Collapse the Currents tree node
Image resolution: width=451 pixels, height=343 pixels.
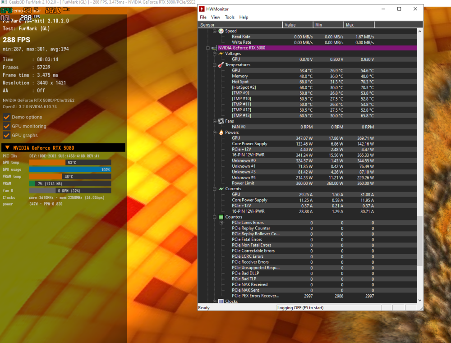coord(214,189)
